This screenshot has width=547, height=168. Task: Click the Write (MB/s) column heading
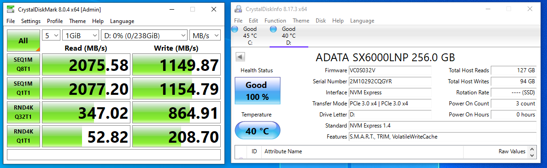176,48
